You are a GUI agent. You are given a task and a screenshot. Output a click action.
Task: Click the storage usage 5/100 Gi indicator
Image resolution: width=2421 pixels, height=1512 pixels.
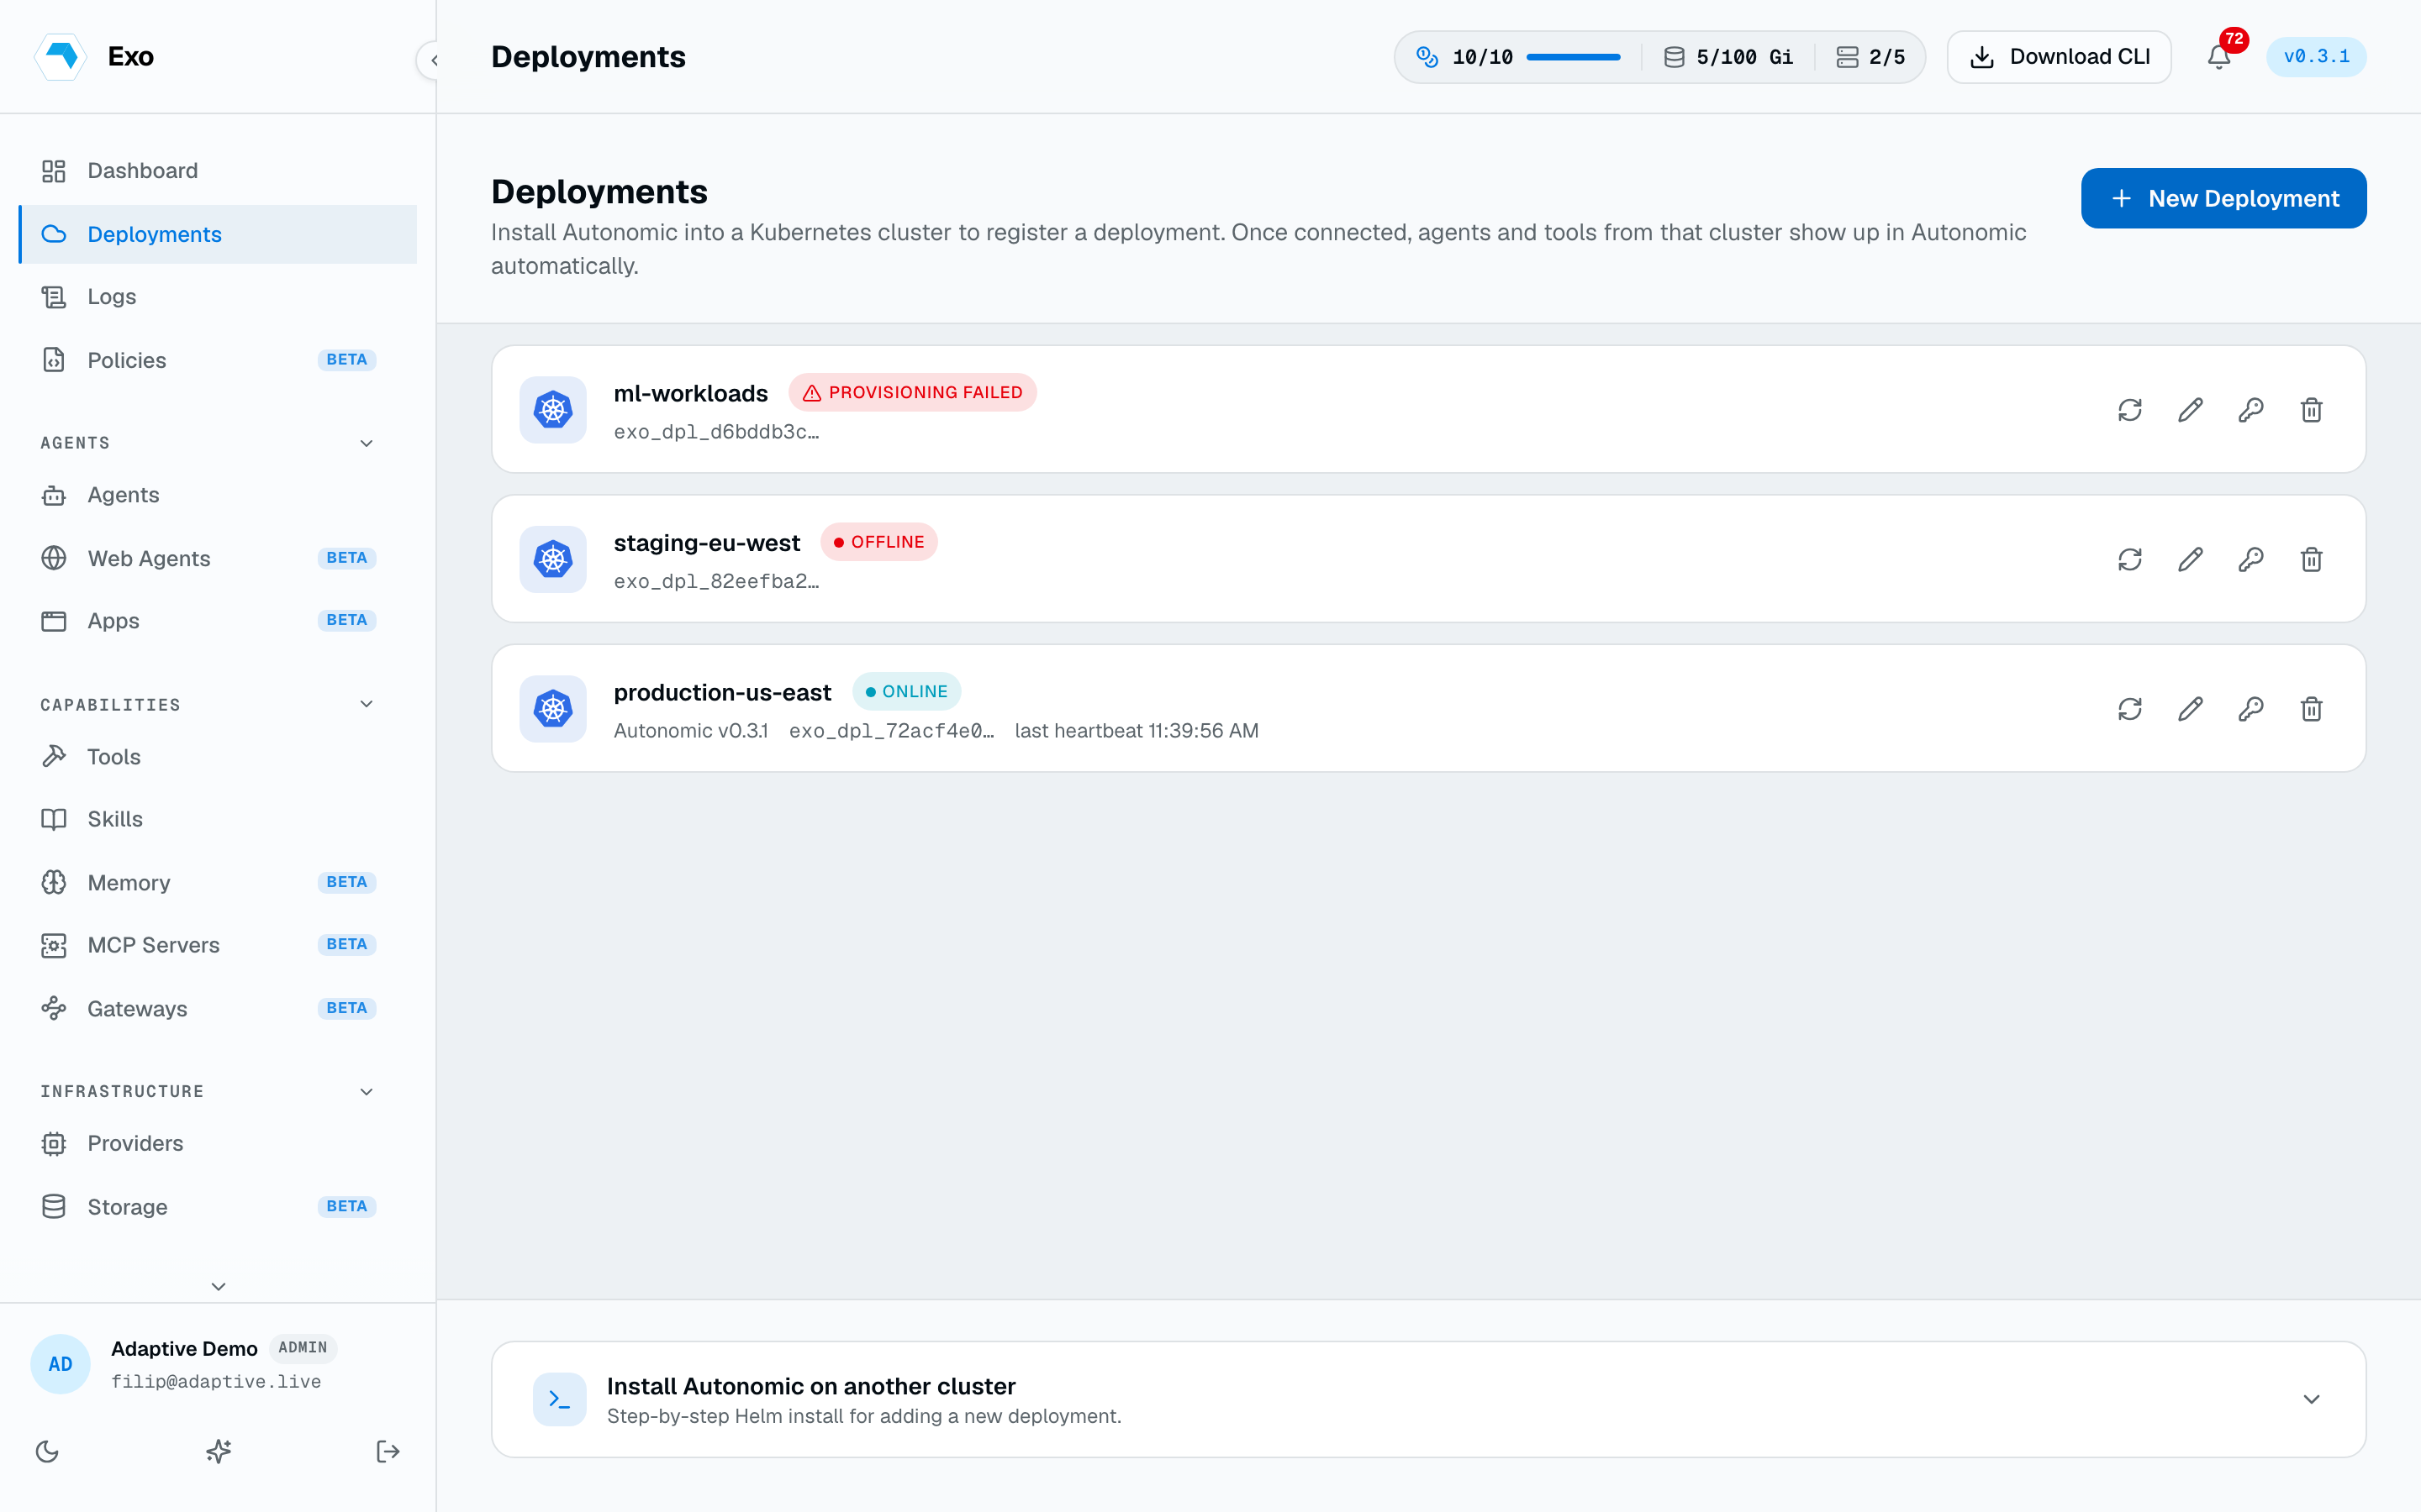tap(1727, 57)
